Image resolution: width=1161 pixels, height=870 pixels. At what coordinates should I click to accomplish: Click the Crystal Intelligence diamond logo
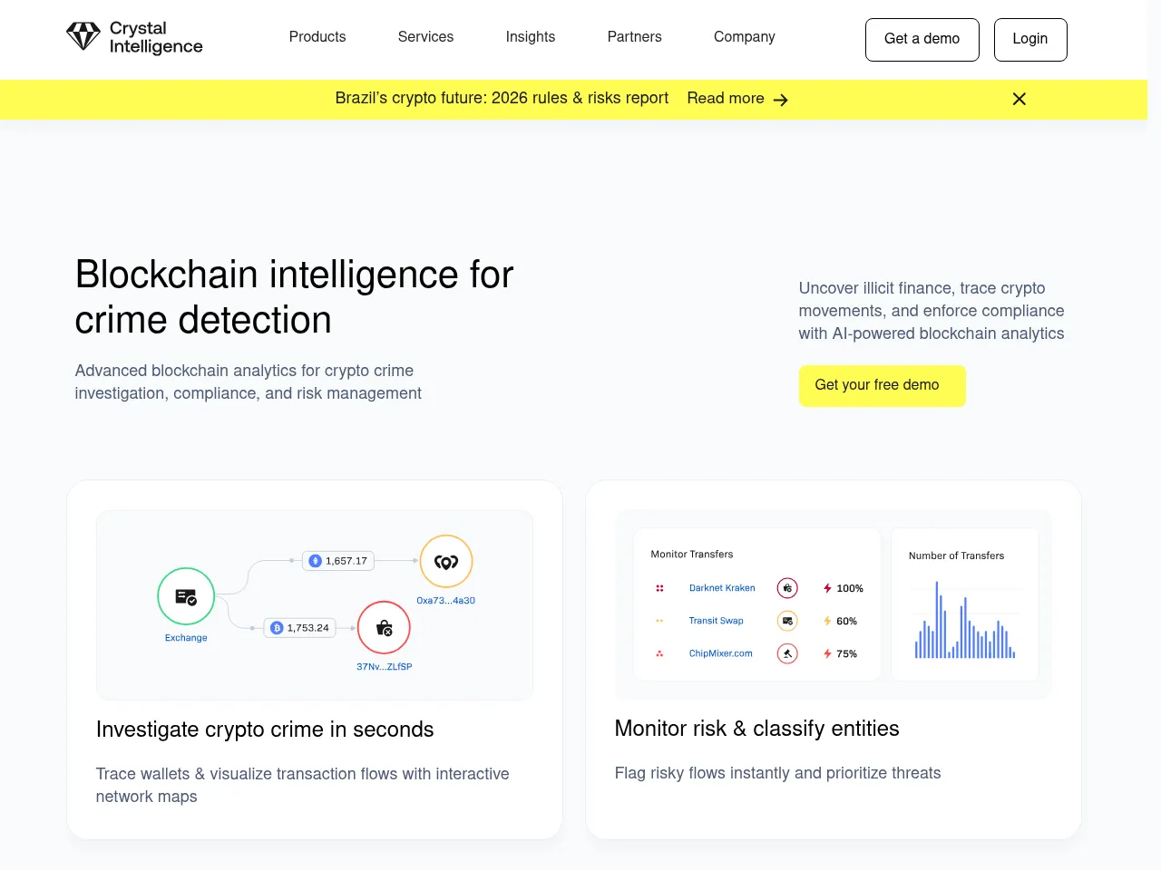tap(84, 36)
